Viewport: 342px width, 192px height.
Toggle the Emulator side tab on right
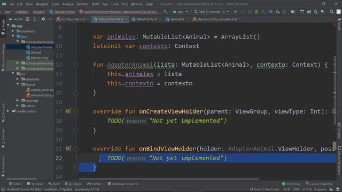coord(339,131)
